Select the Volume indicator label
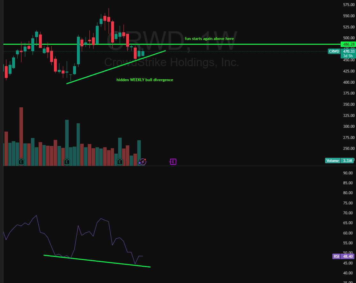The height and width of the screenshot is (283, 356). coord(333,161)
